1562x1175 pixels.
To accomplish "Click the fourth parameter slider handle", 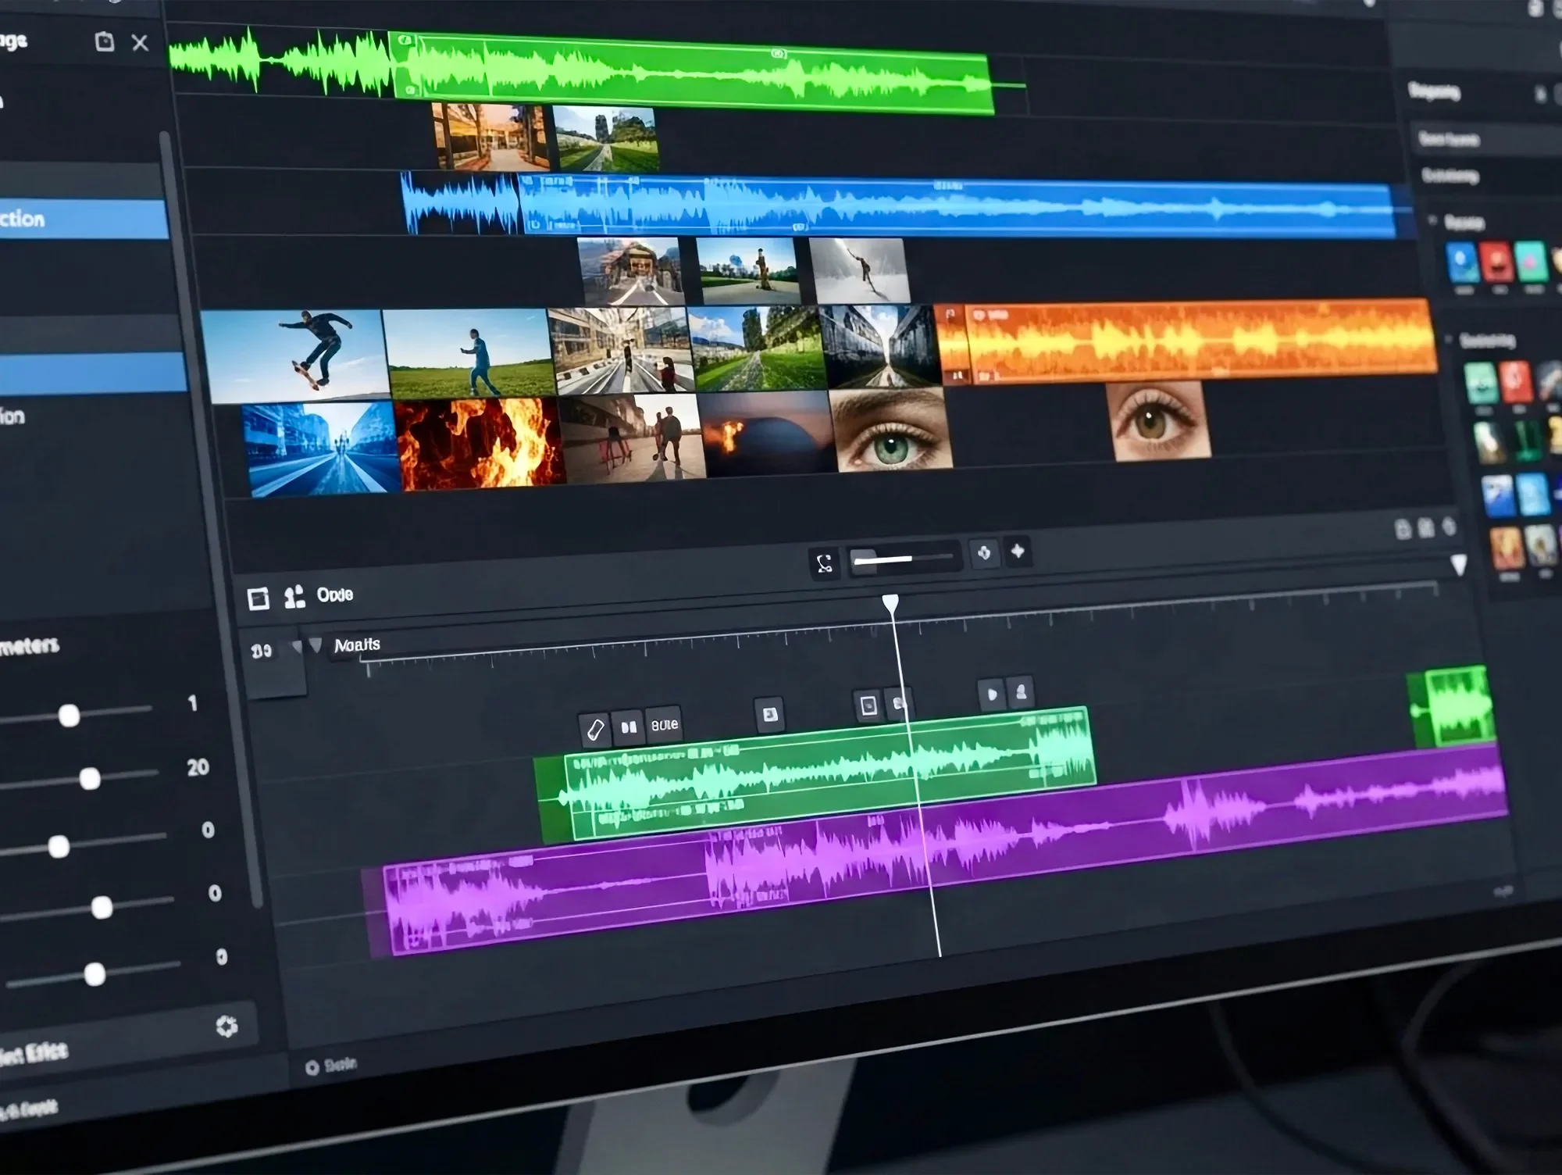I will click(x=102, y=907).
